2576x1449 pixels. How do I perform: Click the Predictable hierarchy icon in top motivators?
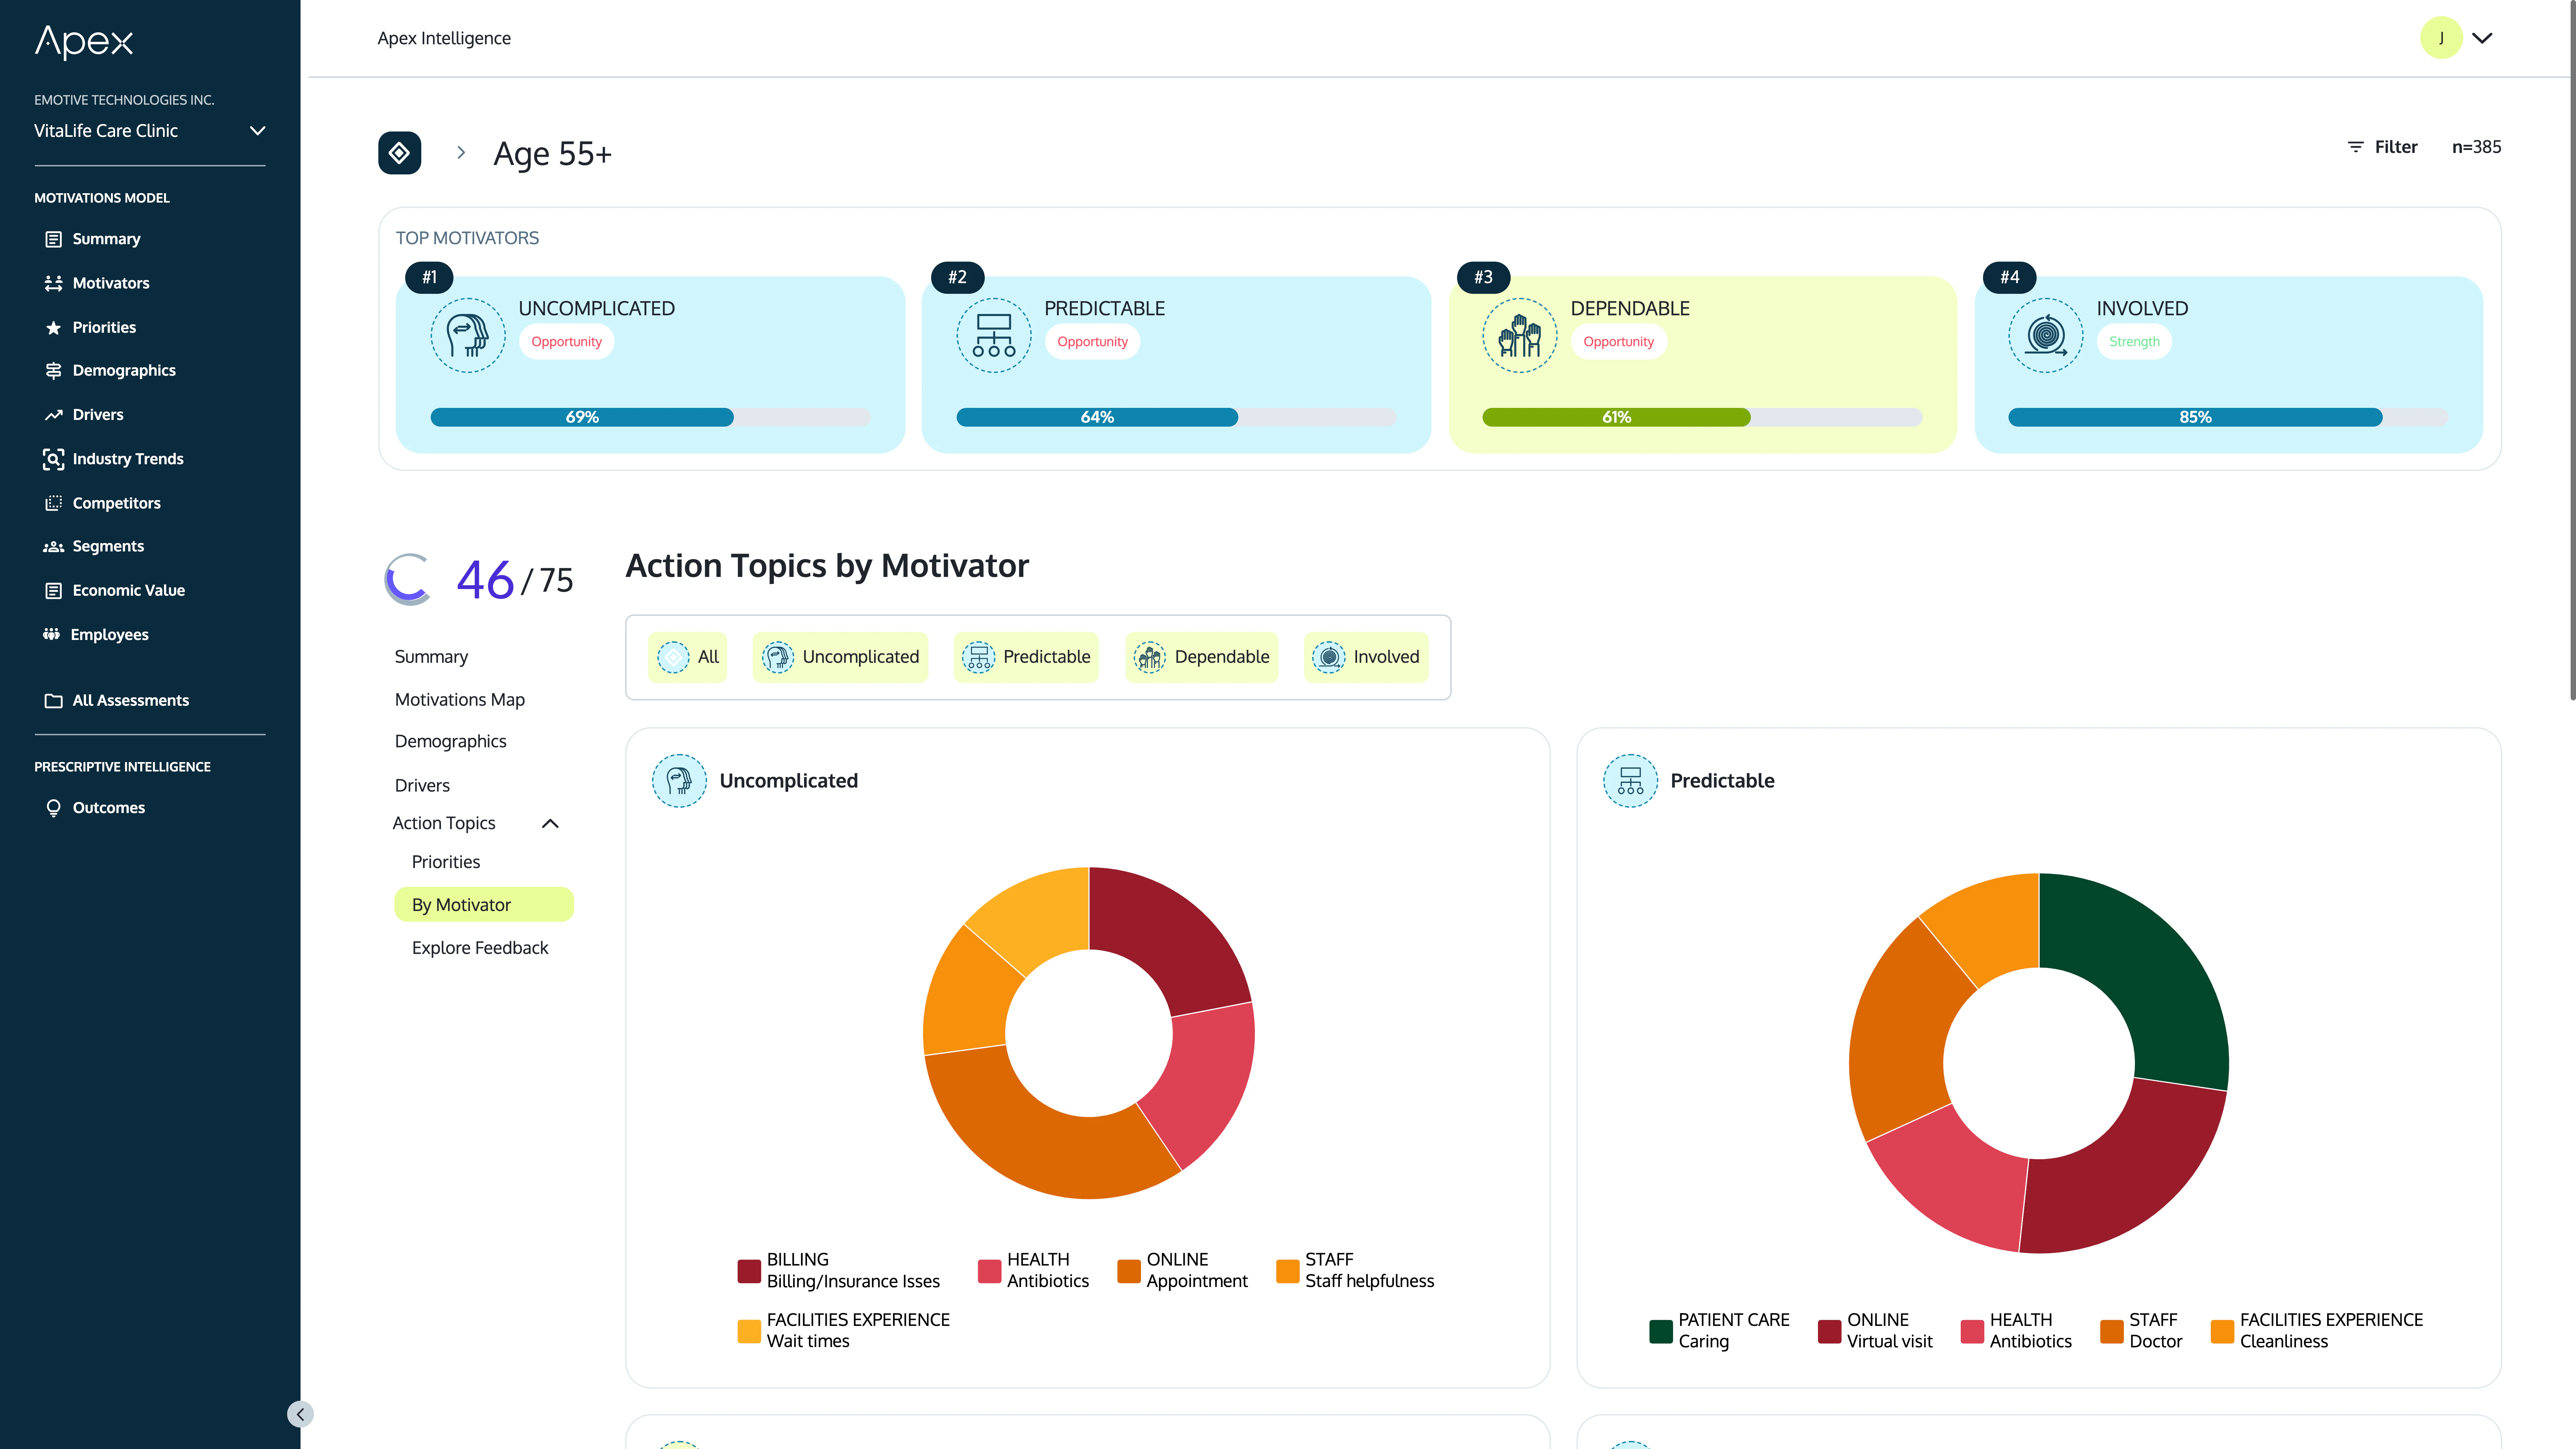tap(994, 335)
